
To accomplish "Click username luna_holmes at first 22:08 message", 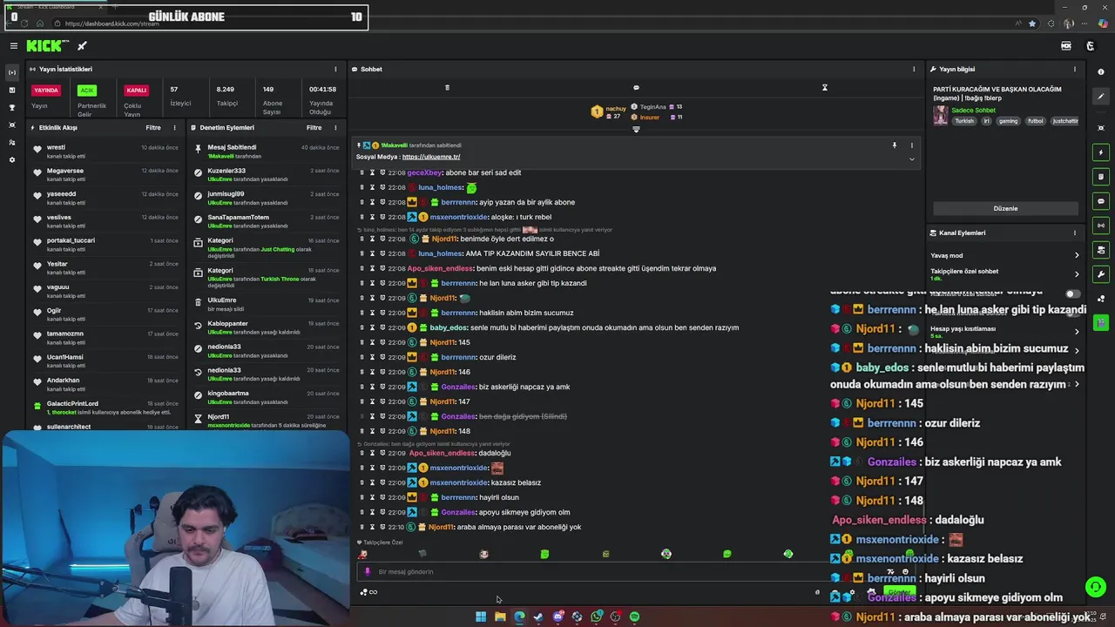I will 440,187.
